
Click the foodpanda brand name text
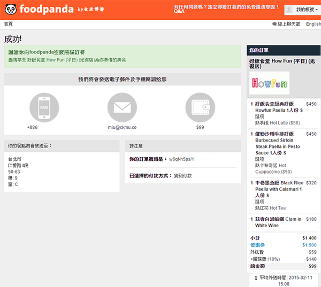[x=47, y=9]
